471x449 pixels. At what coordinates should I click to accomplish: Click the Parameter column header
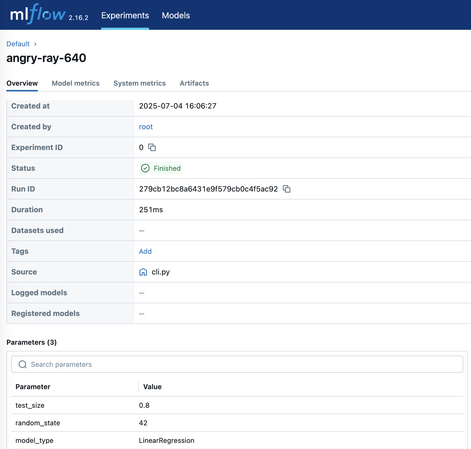click(33, 387)
